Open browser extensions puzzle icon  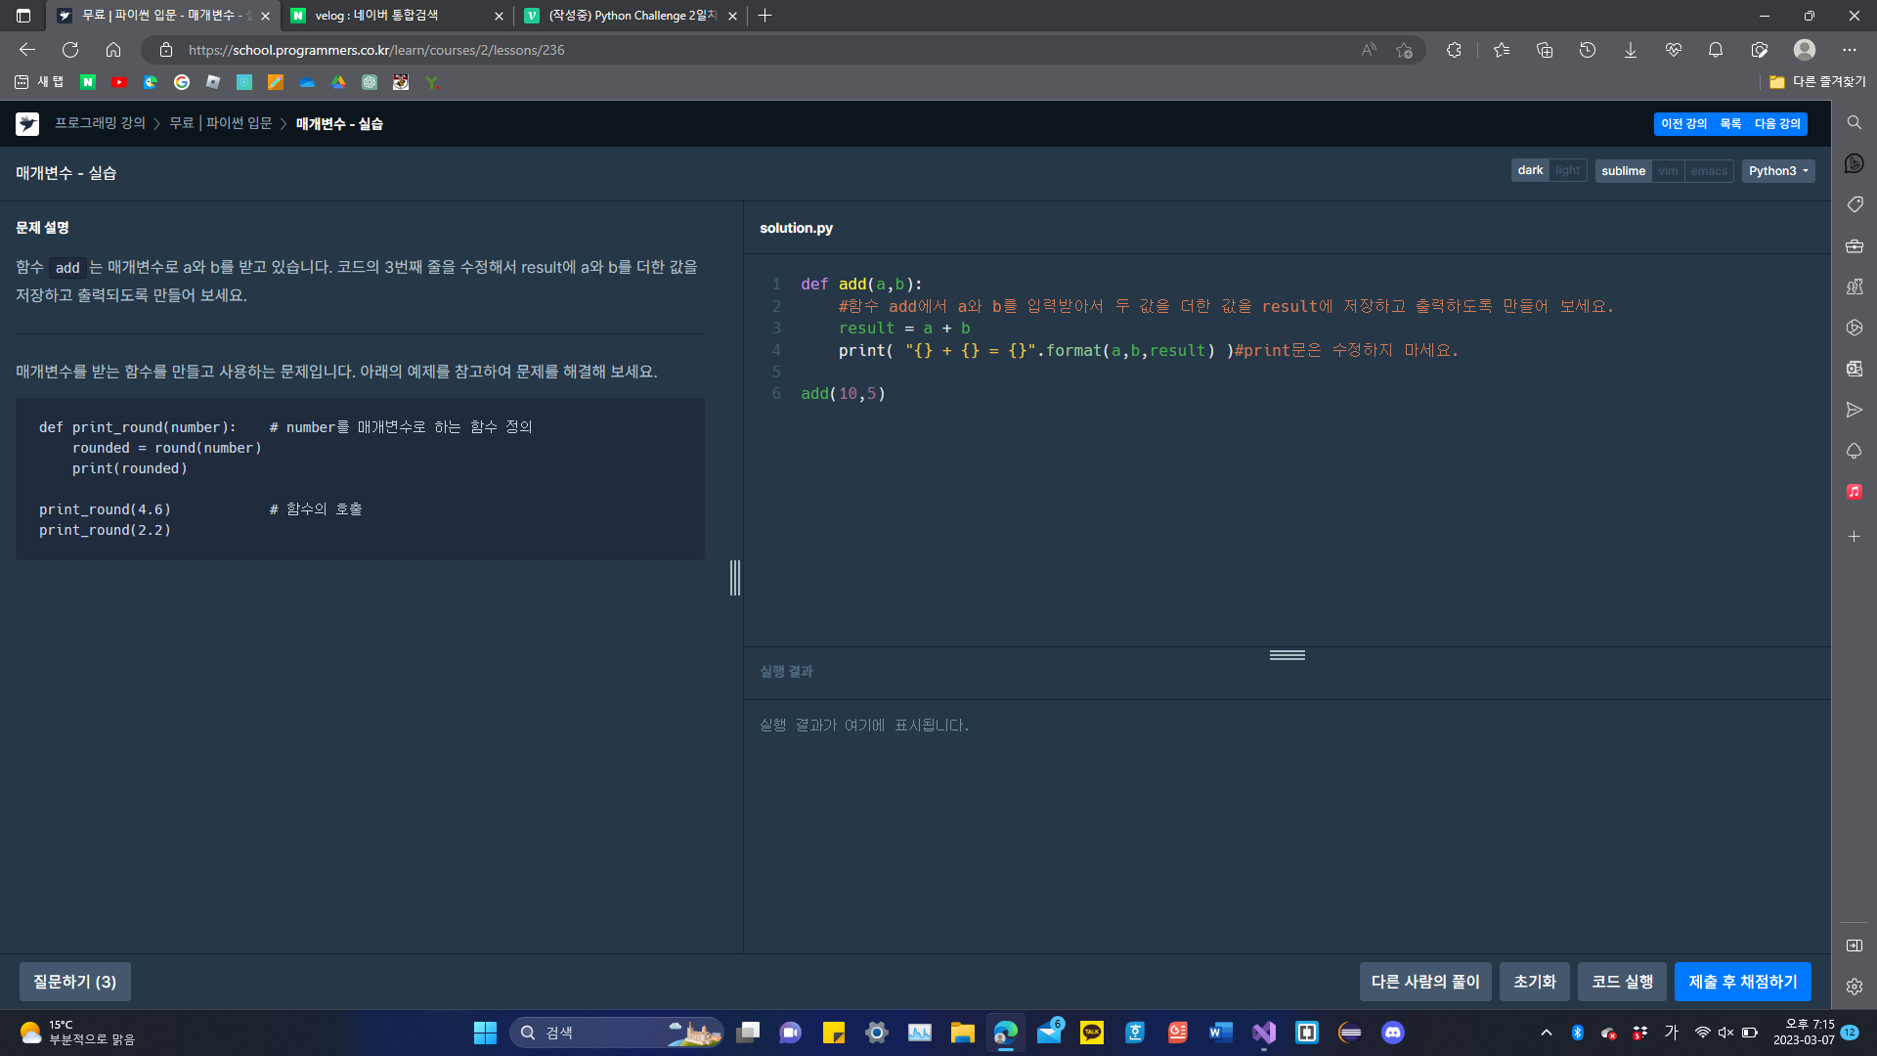coord(1454,50)
